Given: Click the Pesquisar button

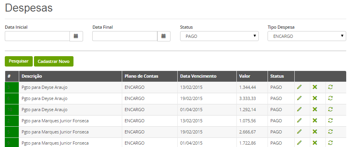Looking at the screenshot, I should [19, 61].
